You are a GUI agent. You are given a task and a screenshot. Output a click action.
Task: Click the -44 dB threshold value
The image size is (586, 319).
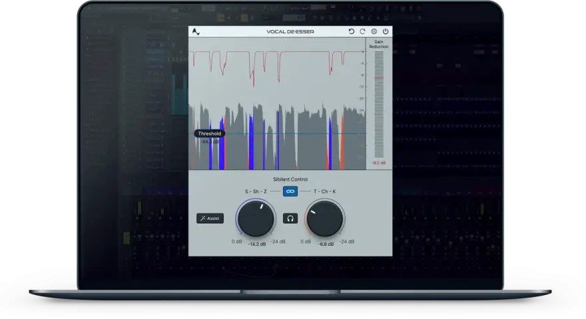(x=210, y=142)
